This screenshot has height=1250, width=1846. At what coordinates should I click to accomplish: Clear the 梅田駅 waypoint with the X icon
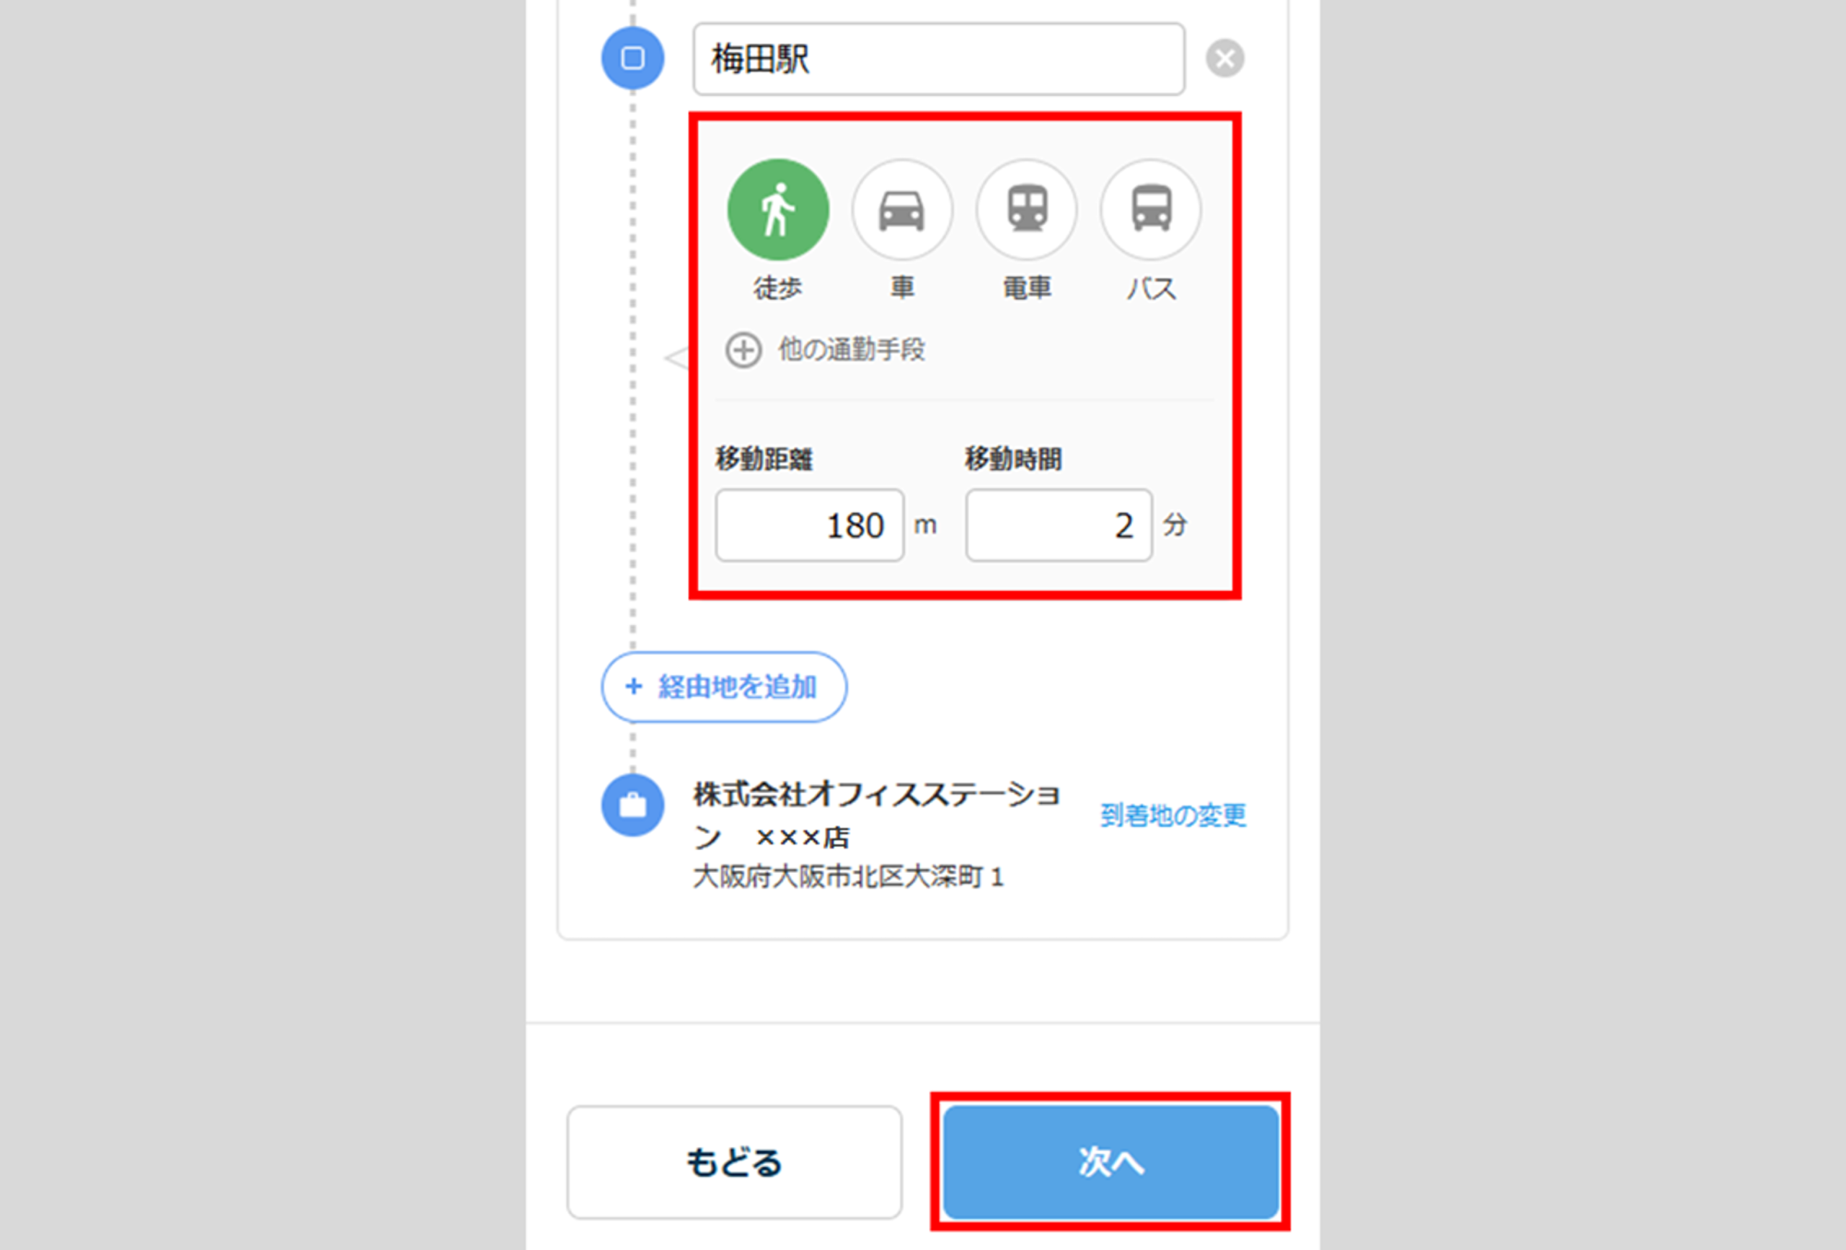(1225, 59)
